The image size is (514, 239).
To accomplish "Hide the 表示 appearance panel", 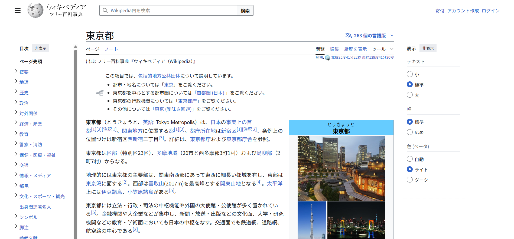I will click(428, 48).
